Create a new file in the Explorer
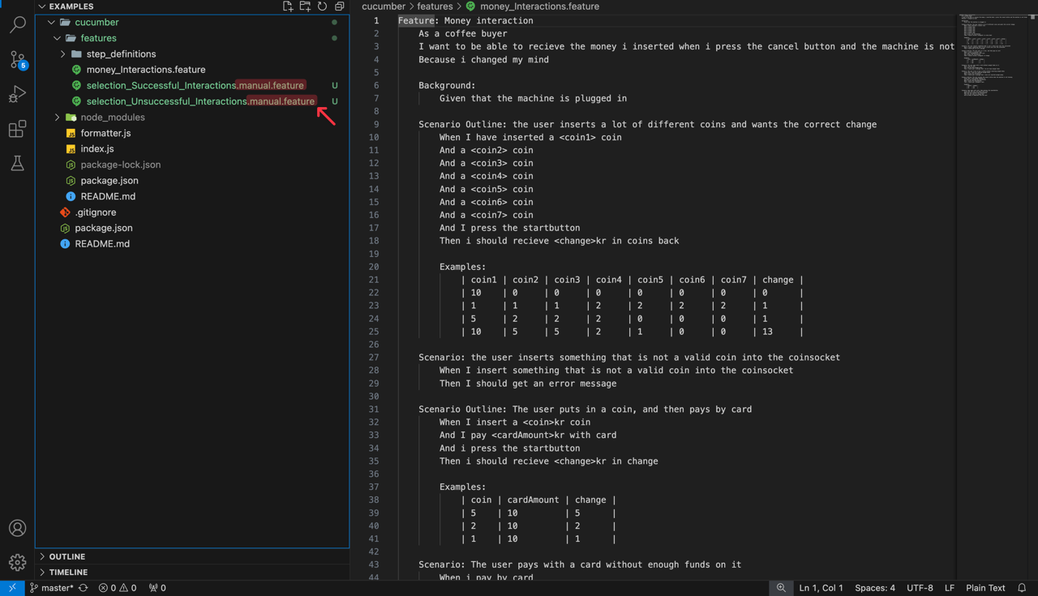This screenshot has height=596, width=1038. [287, 6]
